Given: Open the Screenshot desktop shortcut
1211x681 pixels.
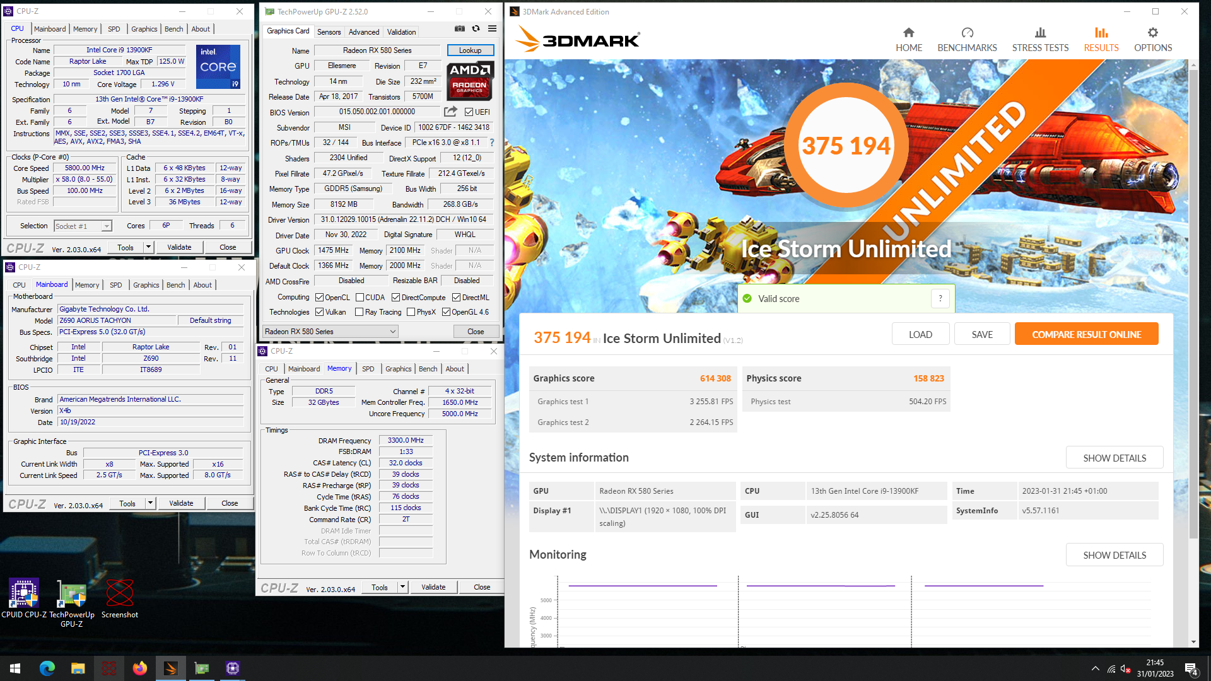Looking at the screenshot, I should coord(120,599).
